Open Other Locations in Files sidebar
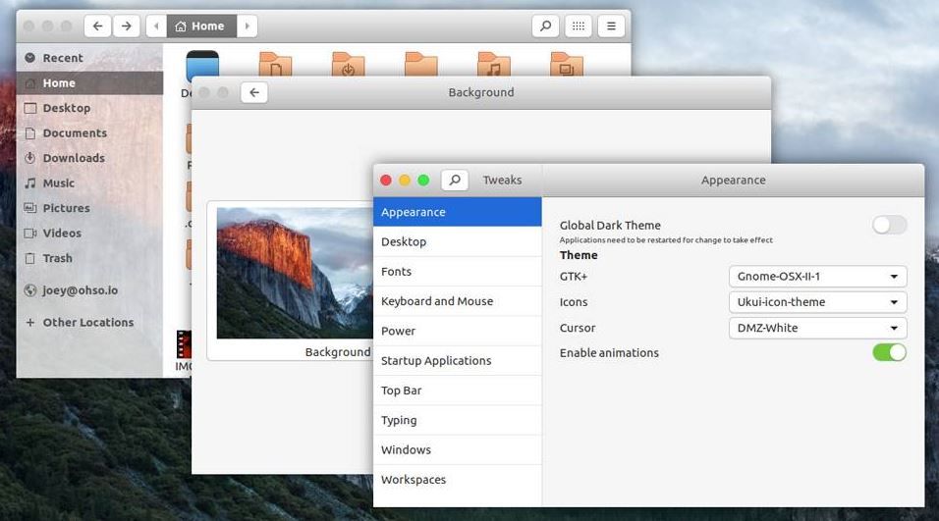 [87, 323]
